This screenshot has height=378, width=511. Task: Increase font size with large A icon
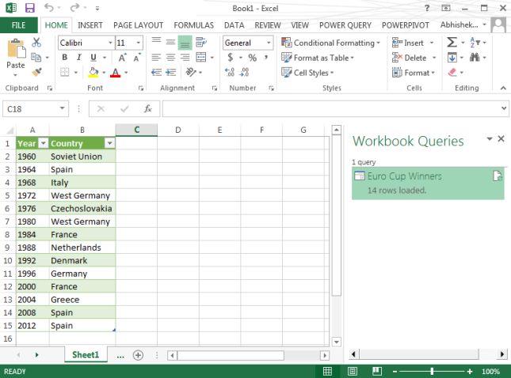pyautogui.click(x=122, y=58)
